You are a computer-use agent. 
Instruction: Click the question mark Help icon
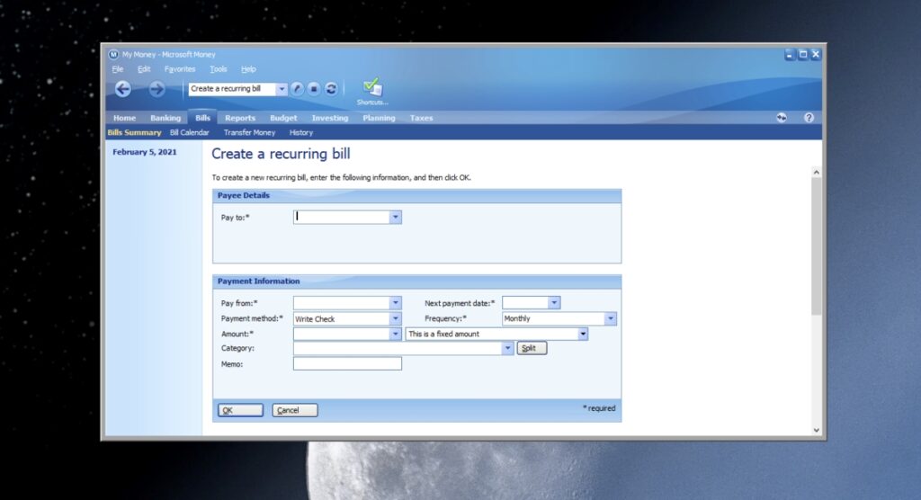pos(809,118)
